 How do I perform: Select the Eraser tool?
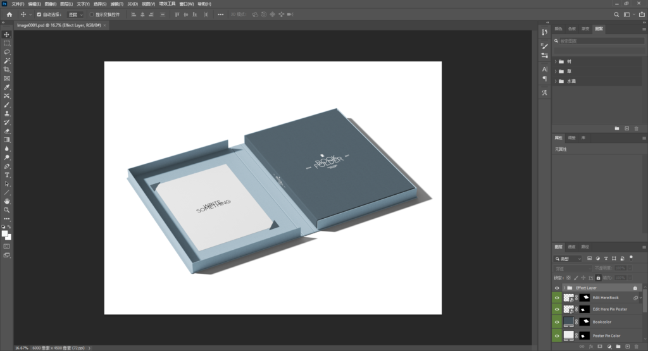(x=6, y=132)
